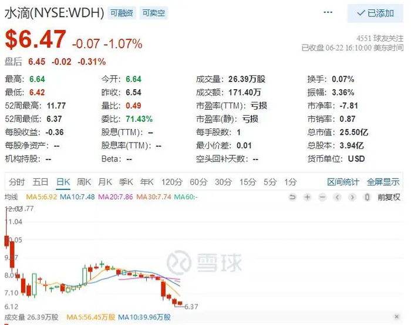The width and height of the screenshot is (411, 325).
Task: Switch to the 120分 interval tab
Action: (x=171, y=182)
